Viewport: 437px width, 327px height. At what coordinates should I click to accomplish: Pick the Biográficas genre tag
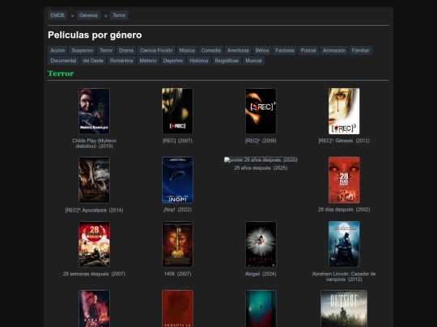[227, 61]
